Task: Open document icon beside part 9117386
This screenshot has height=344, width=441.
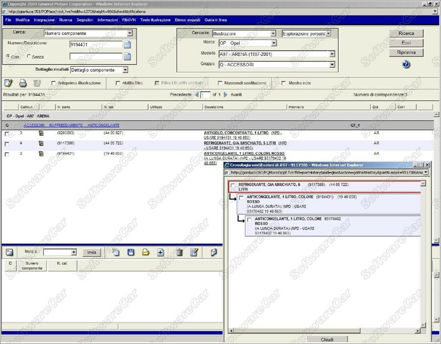Action: (x=41, y=143)
